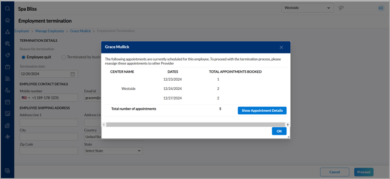Click OK in the dialog
The width and height of the screenshot is (390, 179).
[x=279, y=131]
